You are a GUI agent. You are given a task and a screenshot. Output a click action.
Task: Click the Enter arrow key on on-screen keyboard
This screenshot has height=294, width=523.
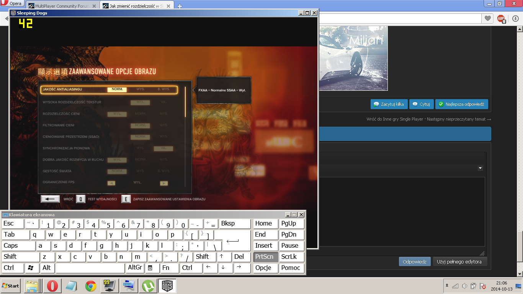[232, 240]
